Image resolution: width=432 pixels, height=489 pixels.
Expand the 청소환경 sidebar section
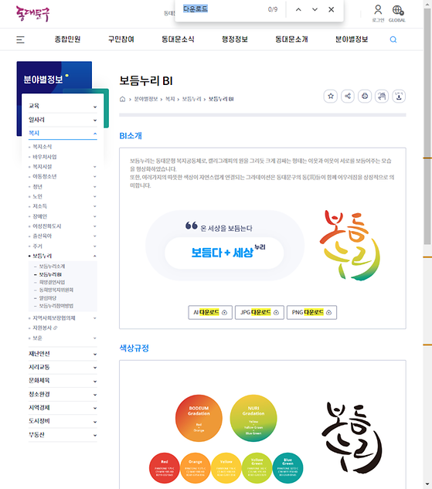63,395
